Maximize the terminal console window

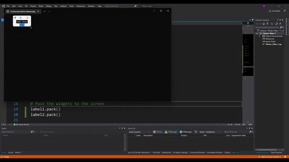161,11
